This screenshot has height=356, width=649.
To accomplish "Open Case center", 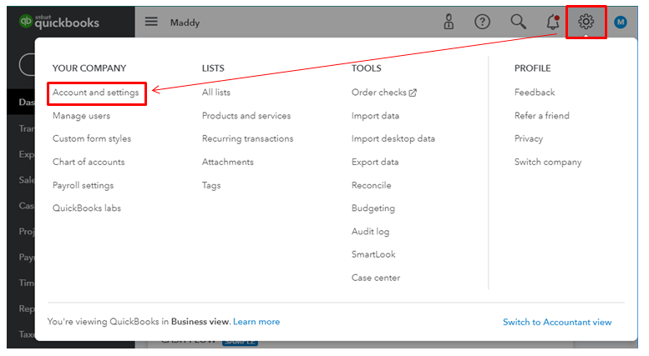I will click(x=376, y=278).
